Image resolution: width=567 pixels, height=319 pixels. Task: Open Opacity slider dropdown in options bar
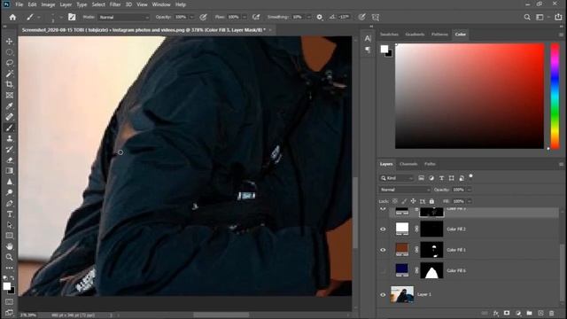192,17
